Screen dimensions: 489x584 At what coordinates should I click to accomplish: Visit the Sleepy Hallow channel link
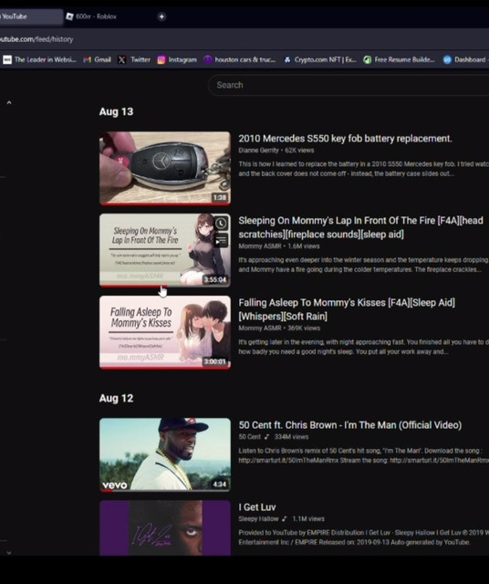click(258, 519)
